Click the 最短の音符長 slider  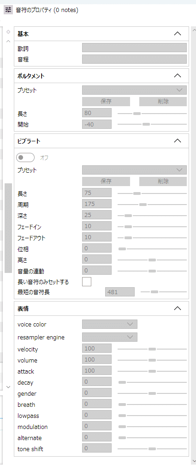[164, 292]
